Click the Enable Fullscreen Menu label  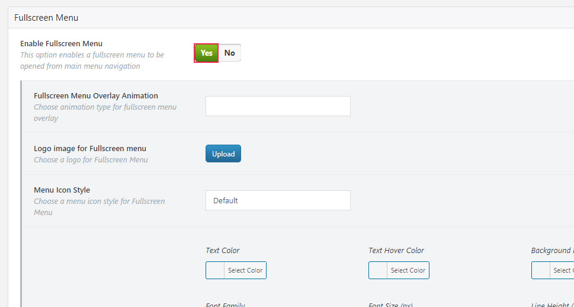pos(61,44)
